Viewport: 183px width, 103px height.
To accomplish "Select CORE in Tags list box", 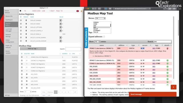I will tap(95, 24).
